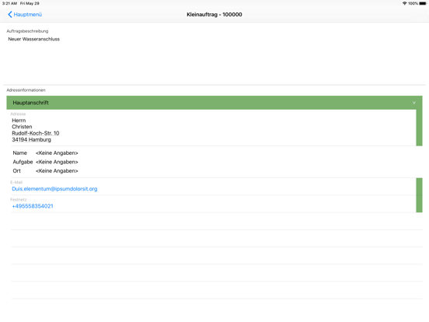Tap the Wi-Fi status icon
The width and height of the screenshot is (429, 322).
click(x=404, y=3)
